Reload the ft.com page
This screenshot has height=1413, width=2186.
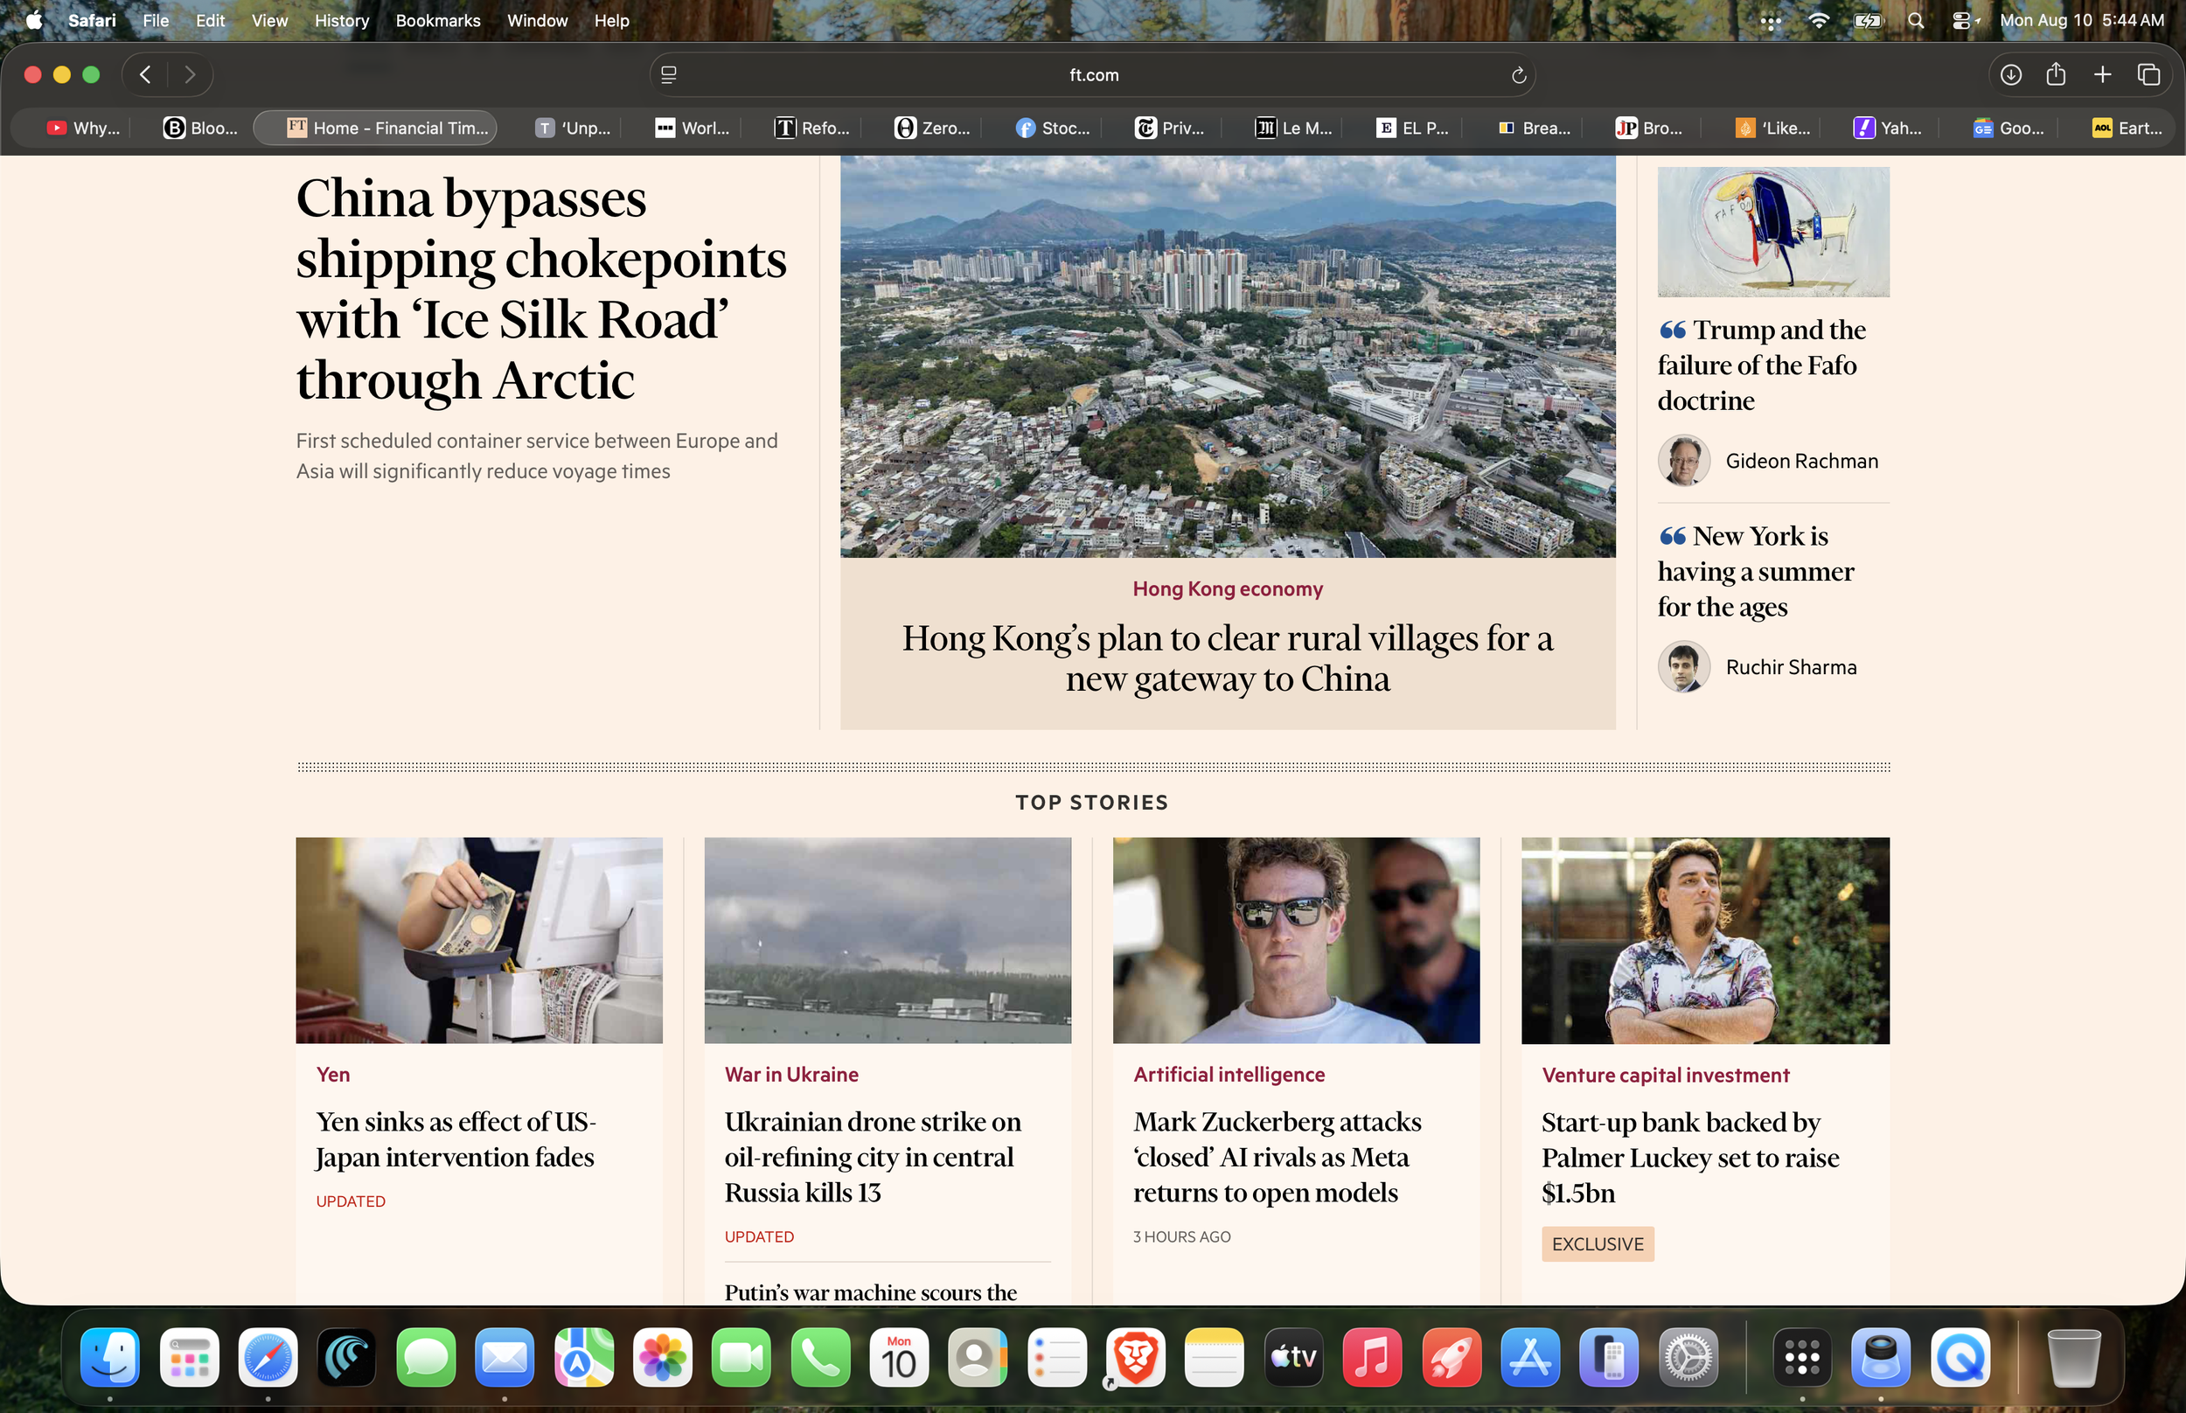pyautogui.click(x=1519, y=75)
